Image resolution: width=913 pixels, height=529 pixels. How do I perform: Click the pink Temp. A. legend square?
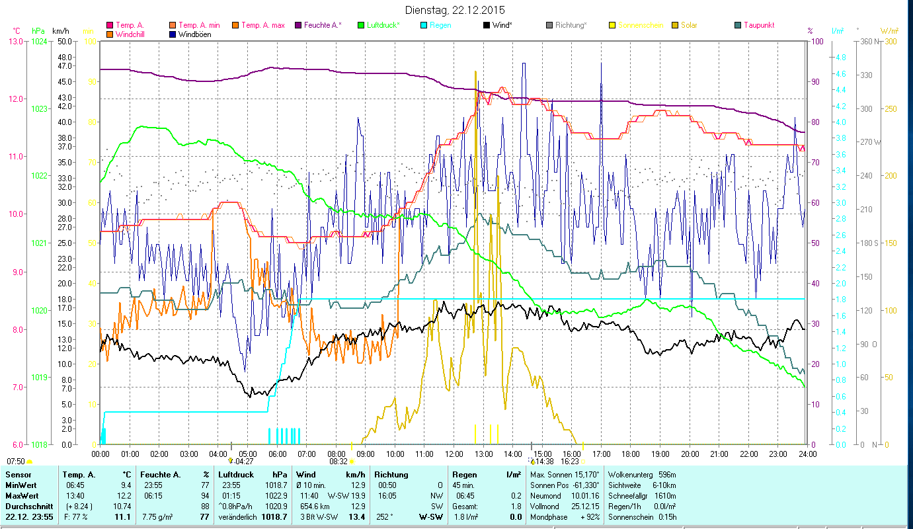[x=110, y=26]
